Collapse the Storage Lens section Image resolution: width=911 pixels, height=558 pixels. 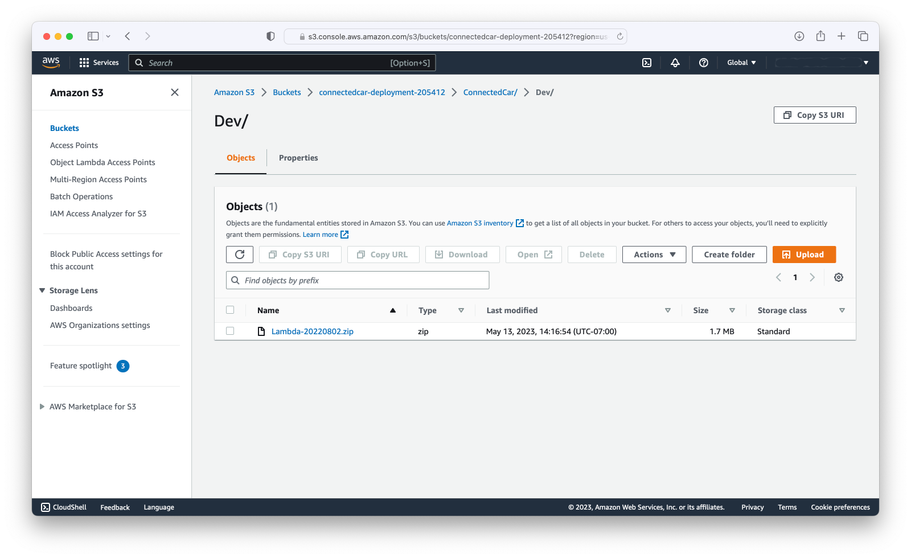tap(42, 290)
